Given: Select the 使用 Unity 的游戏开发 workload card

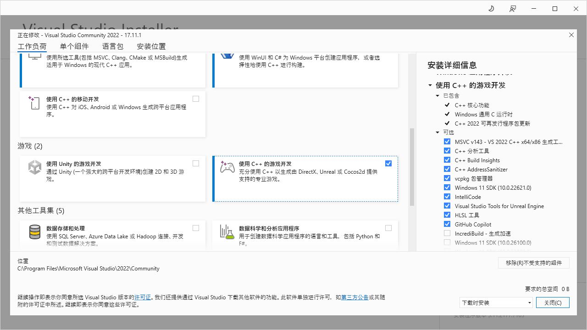Looking at the screenshot, I should click(113, 179).
